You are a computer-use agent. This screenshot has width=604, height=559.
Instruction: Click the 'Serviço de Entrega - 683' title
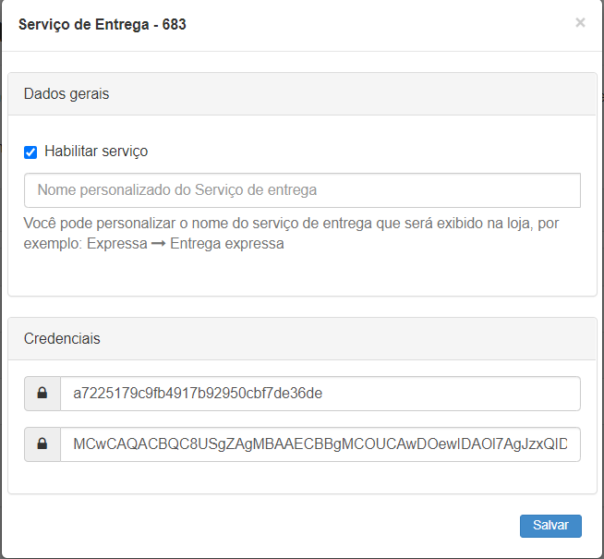102,25
